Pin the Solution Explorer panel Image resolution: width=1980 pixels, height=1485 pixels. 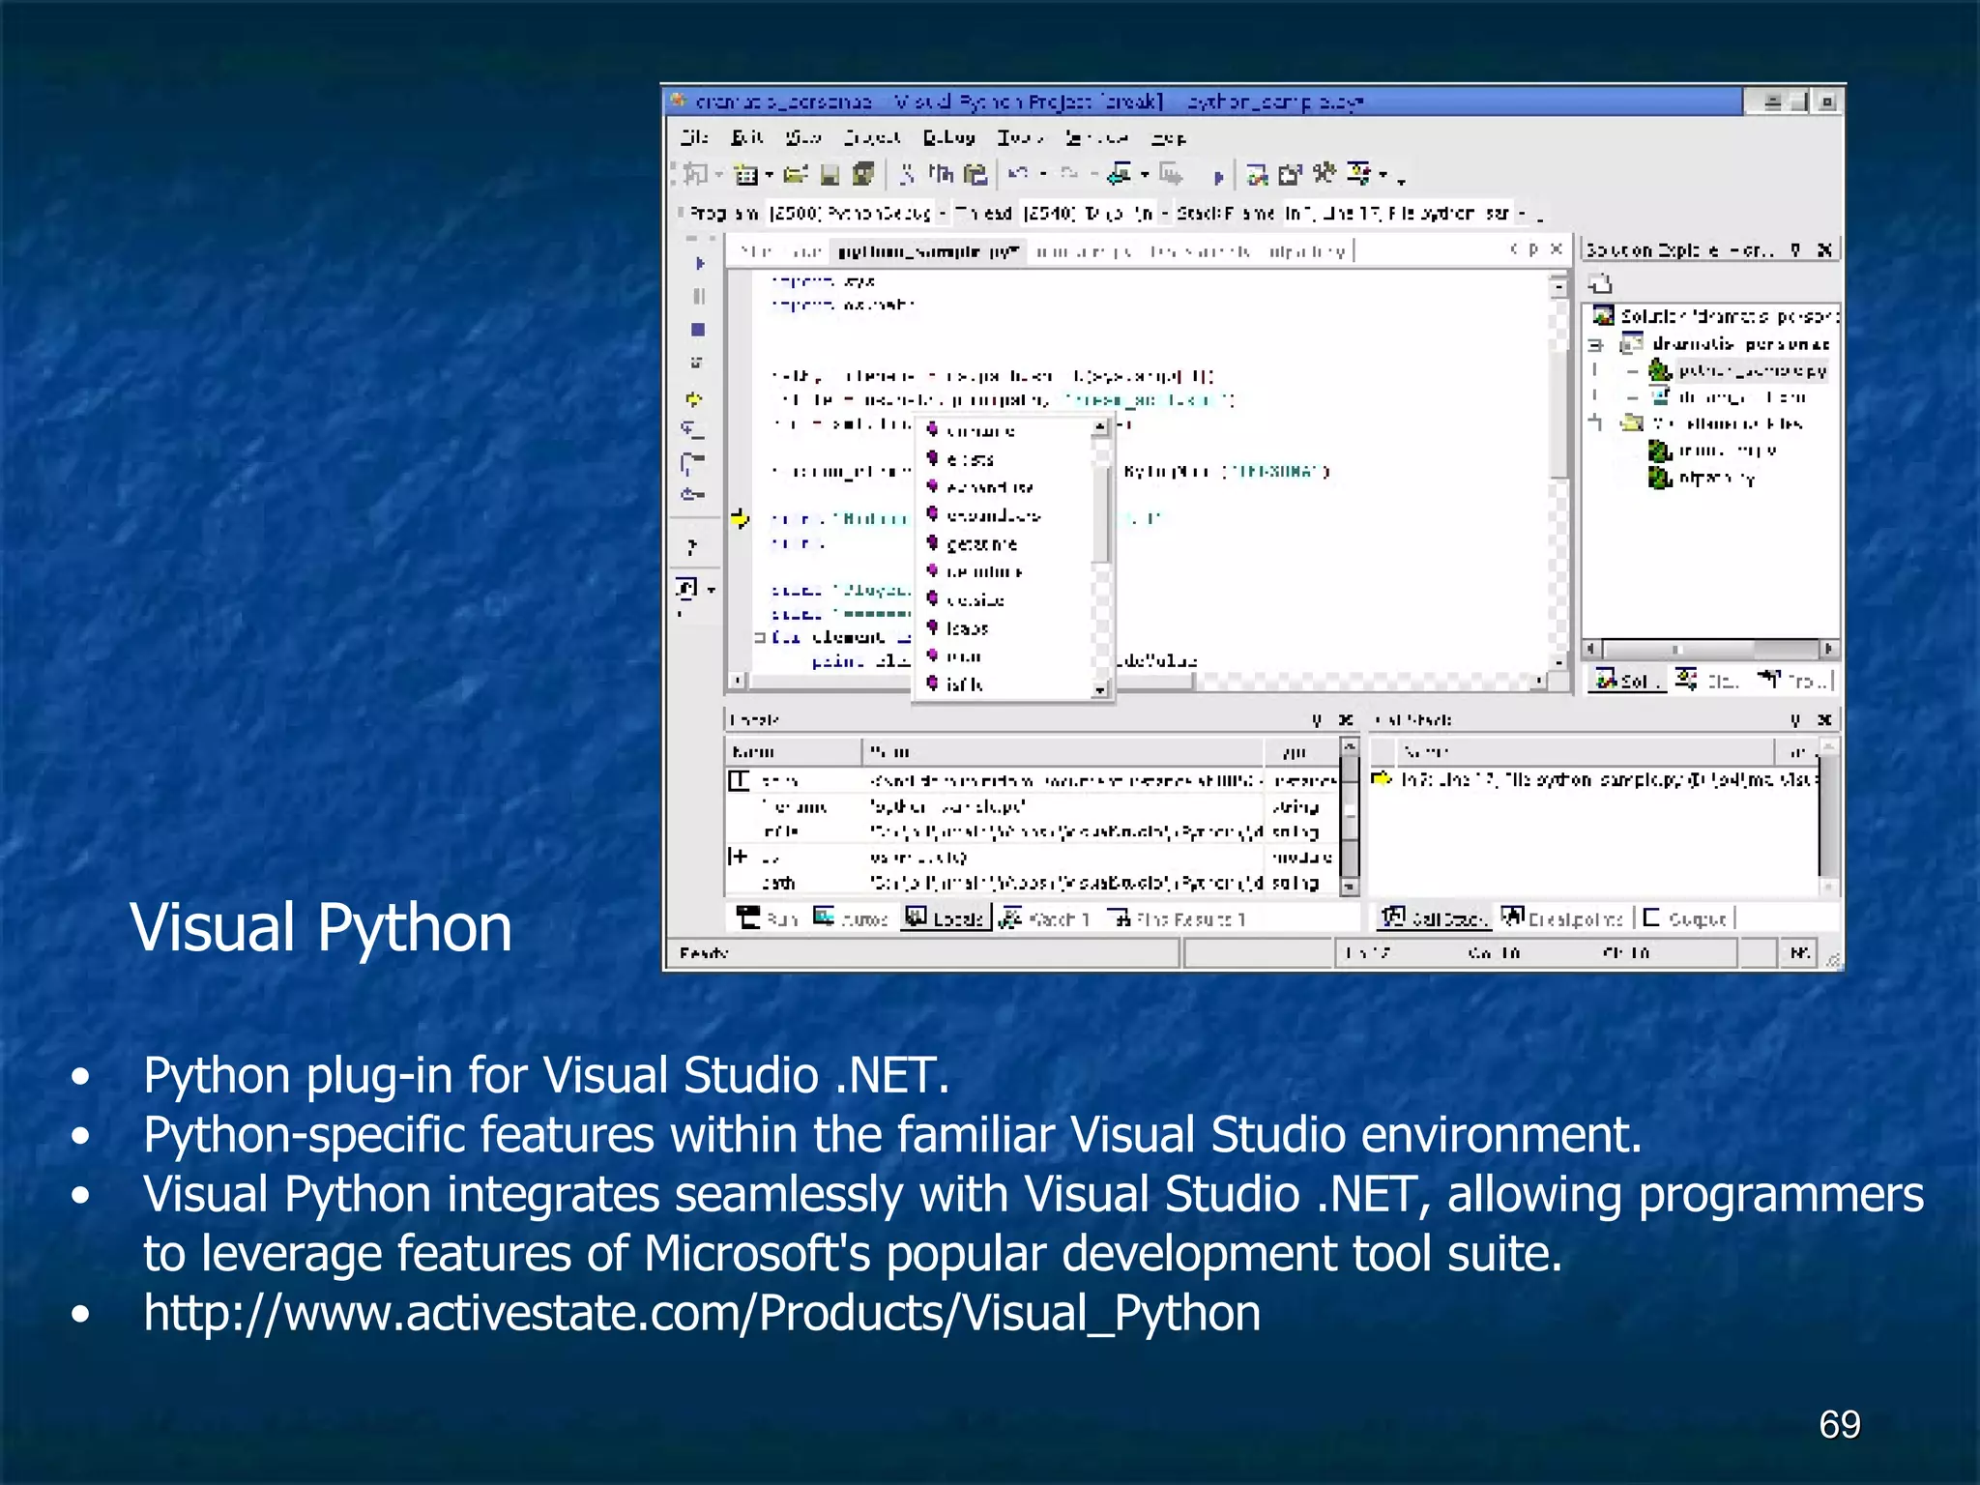[1795, 249]
